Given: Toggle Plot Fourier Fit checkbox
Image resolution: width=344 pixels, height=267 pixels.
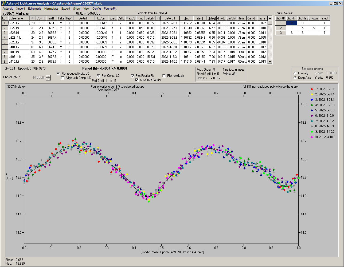Looking at the screenshot, I should [x=133, y=76].
